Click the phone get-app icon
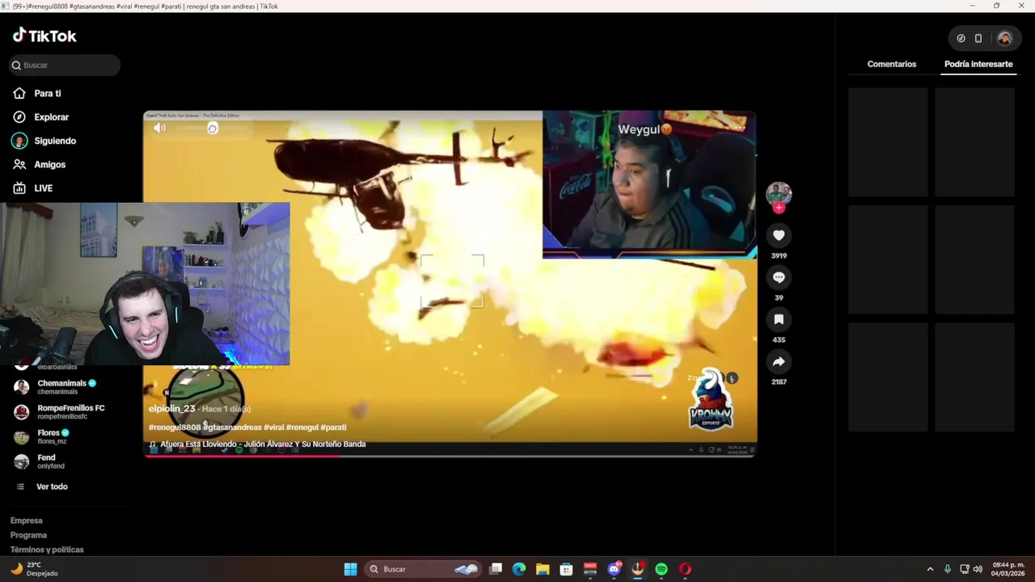1035x582 pixels. [978, 38]
